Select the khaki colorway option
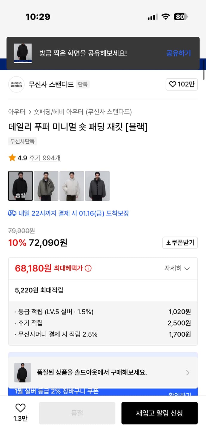 46,185
